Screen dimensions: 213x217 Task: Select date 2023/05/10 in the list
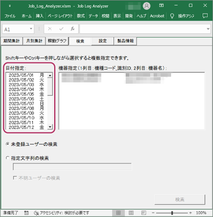[x=27, y=118]
